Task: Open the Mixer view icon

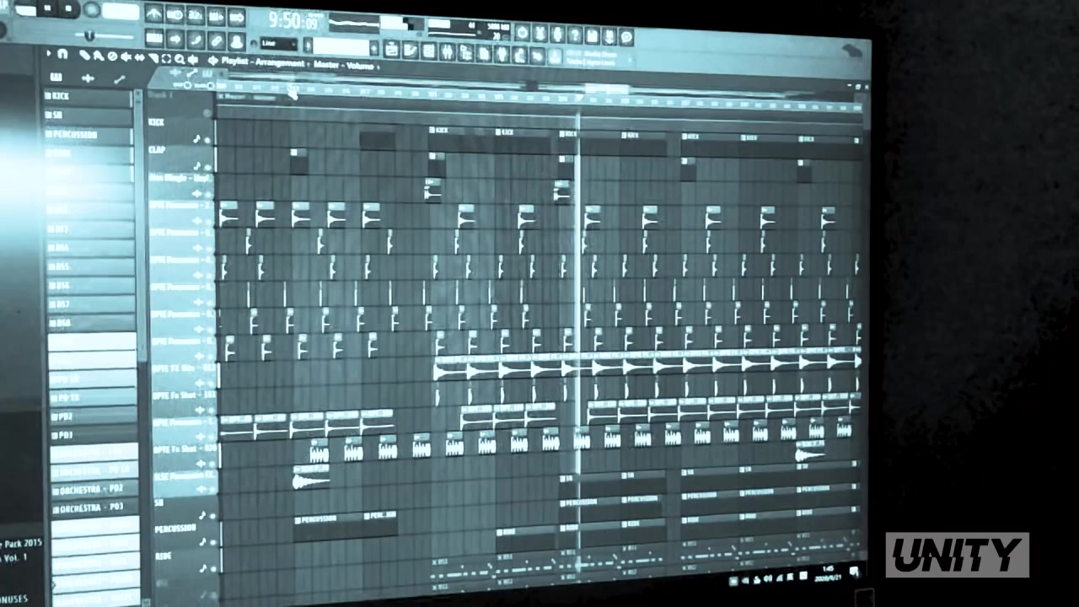Action: [447, 52]
